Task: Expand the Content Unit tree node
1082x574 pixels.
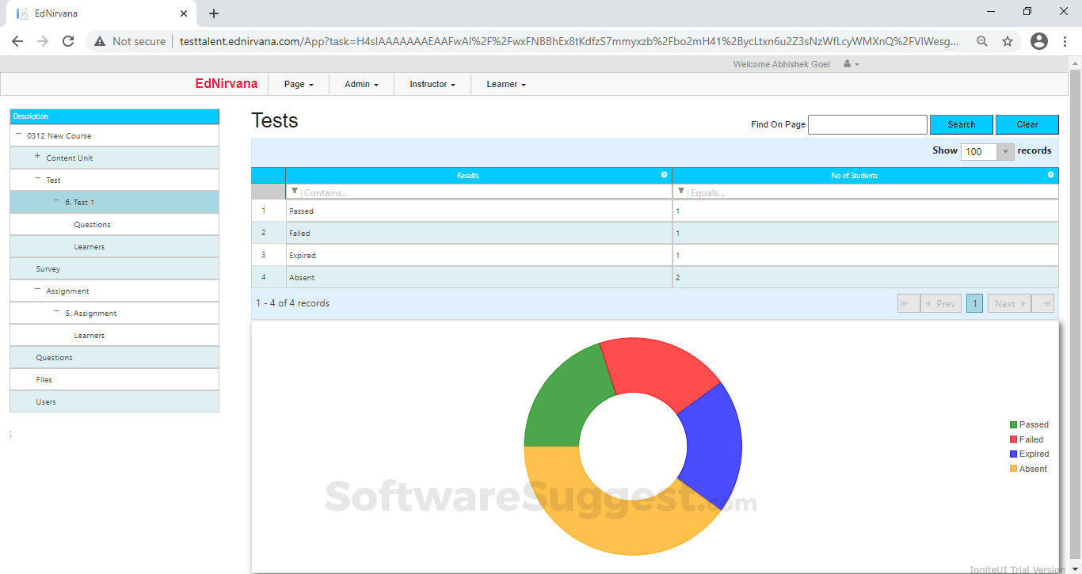Action: 37,157
